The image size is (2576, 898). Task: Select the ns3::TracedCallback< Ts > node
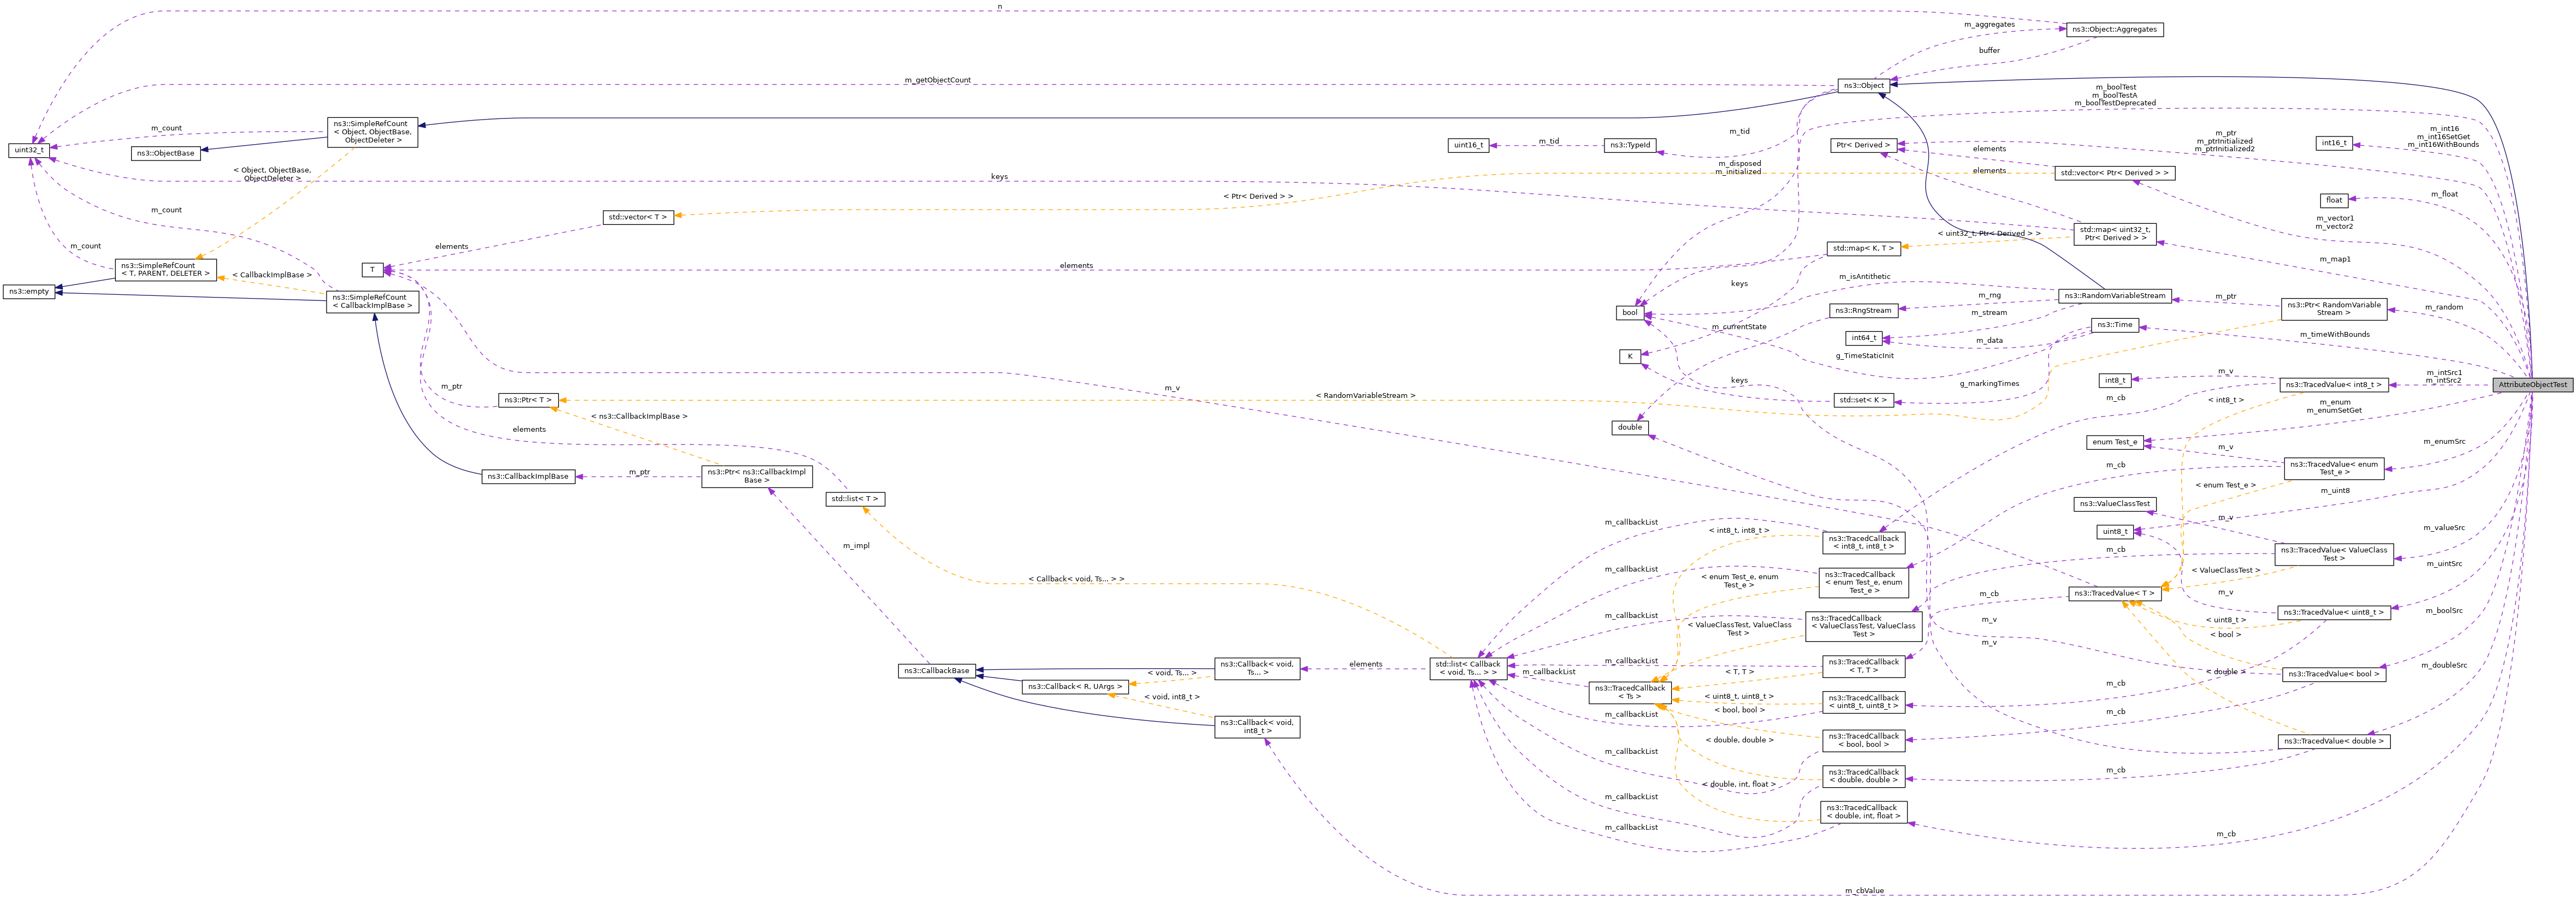pyautogui.click(x=1629, y=692)
